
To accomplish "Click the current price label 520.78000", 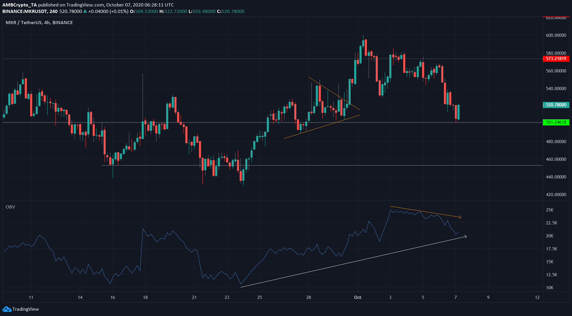I will click(x=556, y=105).
